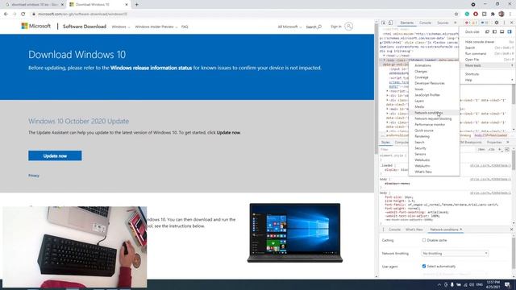
Task: Open the Windows notification center icon
Action: 507,284
